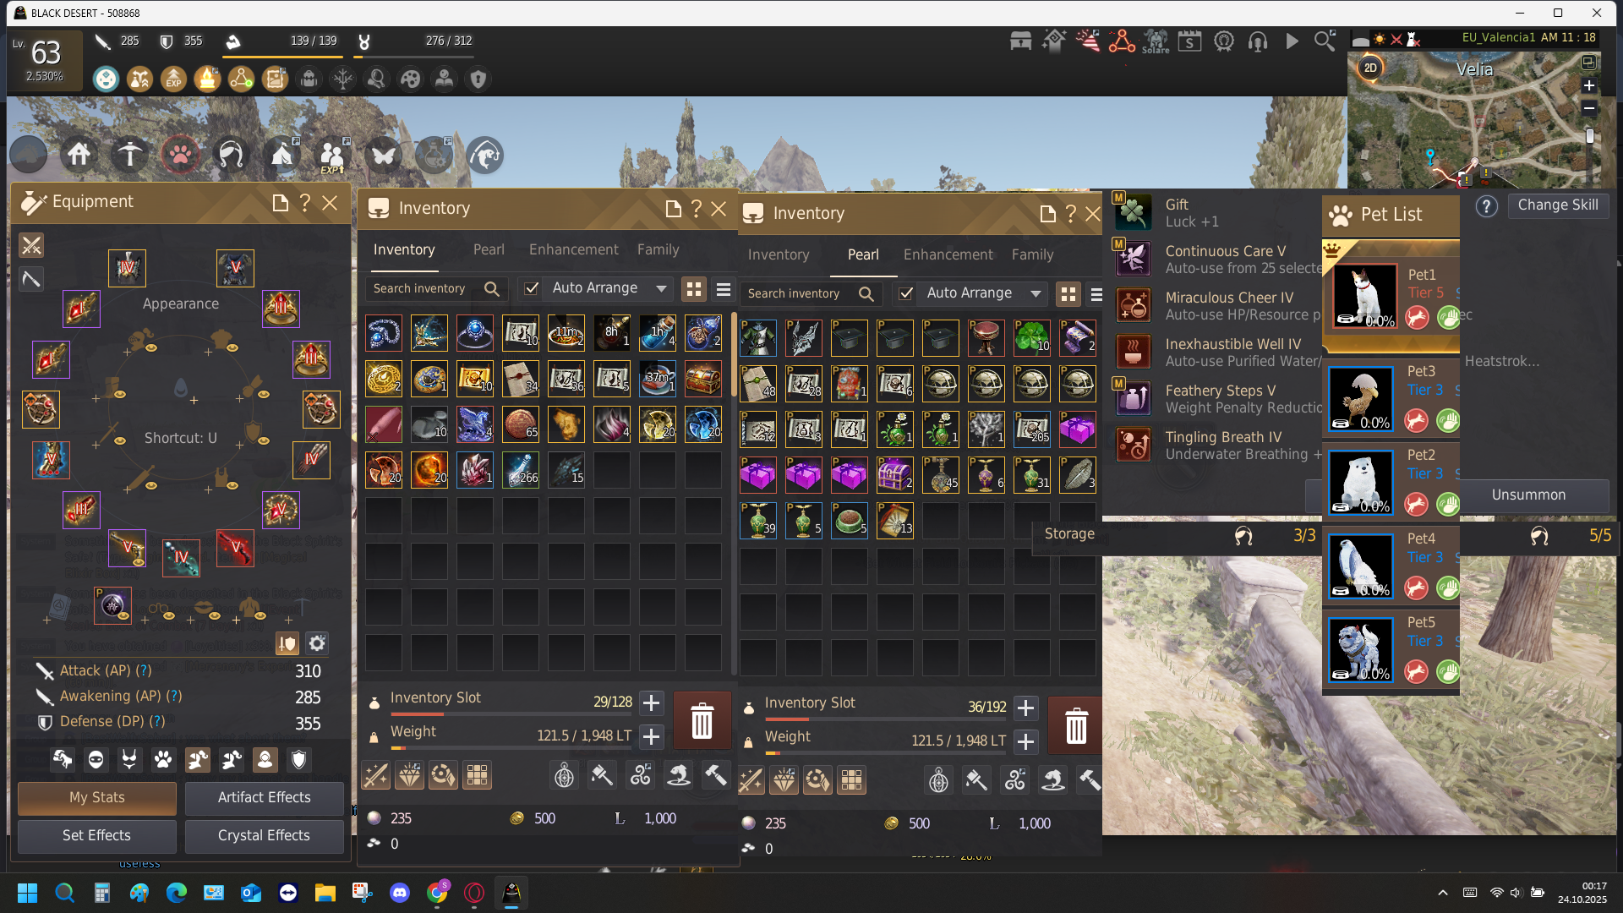Open Auto Arrange dropdown in right Inventory
The height and width of the screenshot is (913, 1623).
pos(1036,293)
